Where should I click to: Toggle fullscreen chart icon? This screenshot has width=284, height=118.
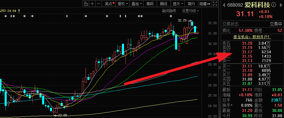pos(215,3)
